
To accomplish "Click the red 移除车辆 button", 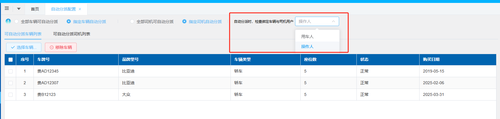I will pos(61,47).
